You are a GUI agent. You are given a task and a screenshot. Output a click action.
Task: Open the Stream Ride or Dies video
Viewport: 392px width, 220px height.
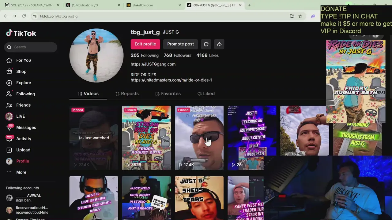pos(146,138)
